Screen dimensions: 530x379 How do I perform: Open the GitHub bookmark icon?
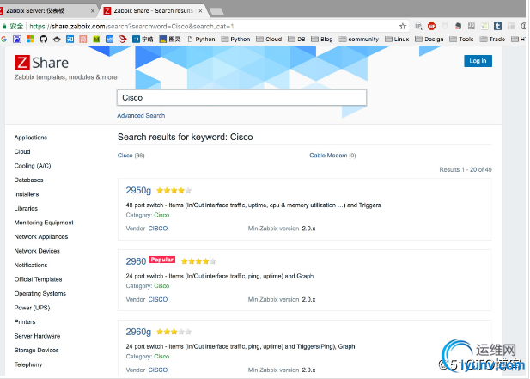tap(43, 40)
